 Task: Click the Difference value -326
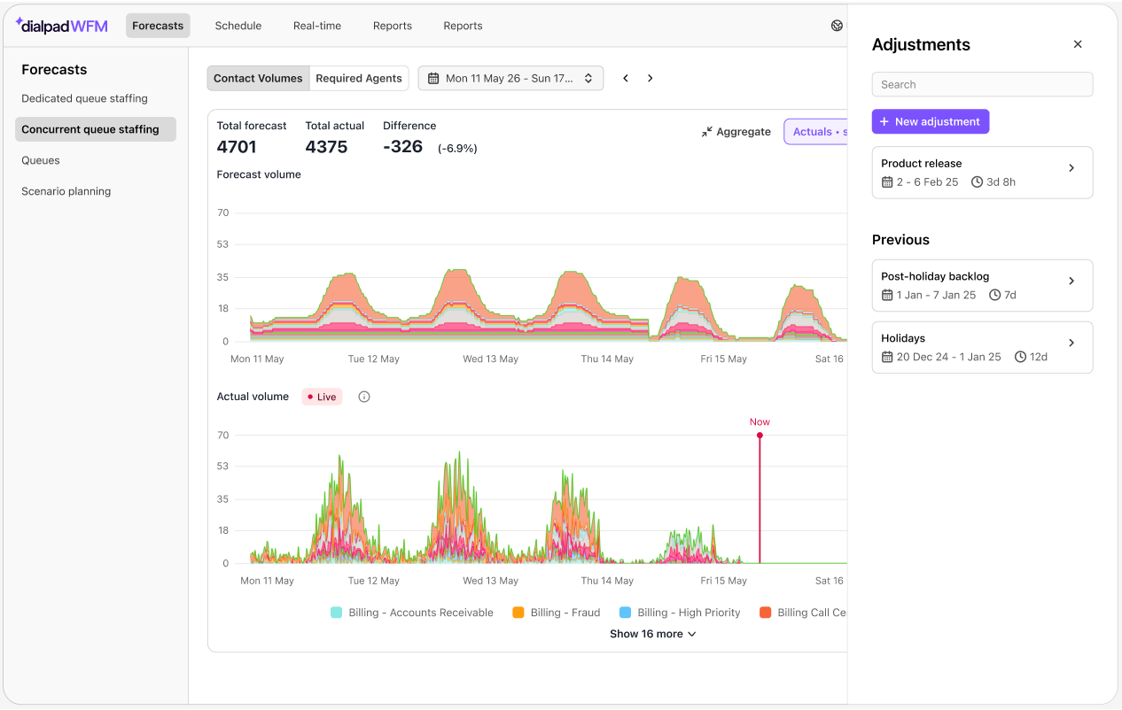(403, 147)
